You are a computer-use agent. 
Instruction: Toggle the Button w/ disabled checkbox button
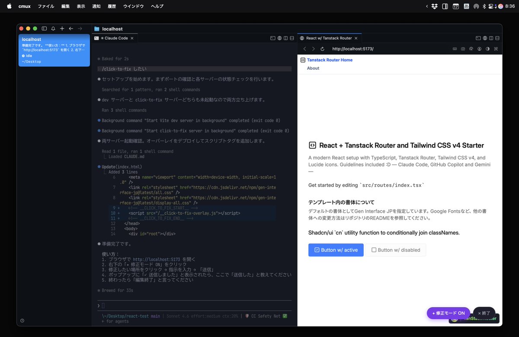[x=396, y=250]
